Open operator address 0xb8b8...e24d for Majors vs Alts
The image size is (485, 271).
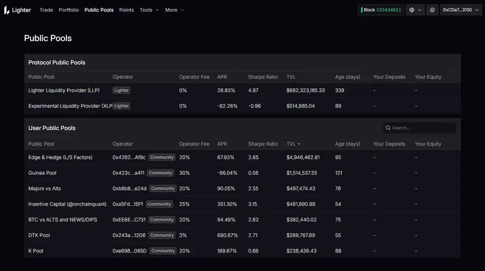[x=129, y=189]
